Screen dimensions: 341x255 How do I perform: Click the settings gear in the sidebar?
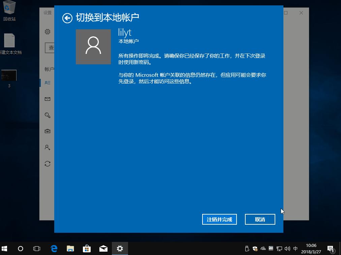point(48,31)
